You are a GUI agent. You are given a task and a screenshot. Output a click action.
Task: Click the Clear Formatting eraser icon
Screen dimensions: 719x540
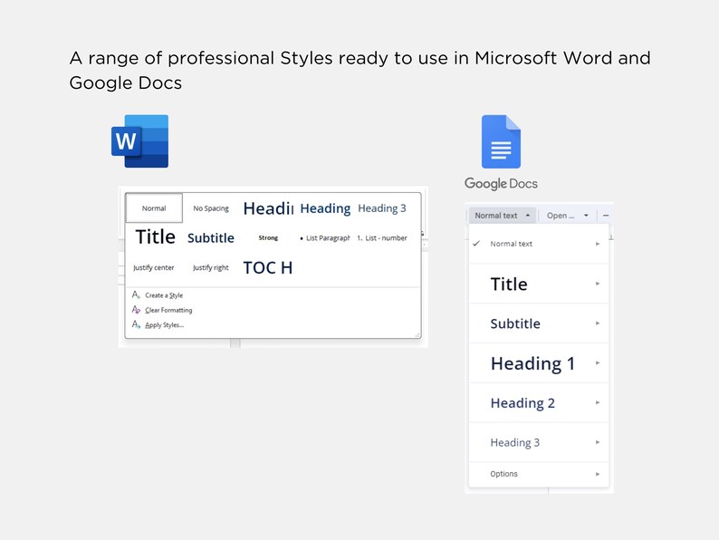click(136, 310)
